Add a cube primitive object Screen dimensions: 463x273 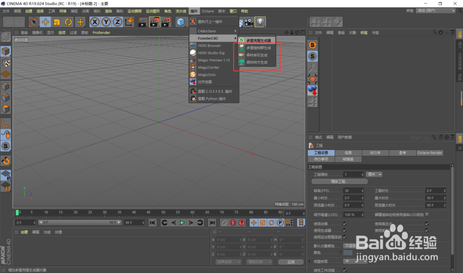pos(181,22)
